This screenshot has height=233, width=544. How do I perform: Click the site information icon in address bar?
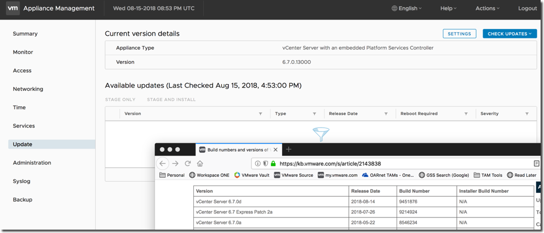click(x=258, y=163)
